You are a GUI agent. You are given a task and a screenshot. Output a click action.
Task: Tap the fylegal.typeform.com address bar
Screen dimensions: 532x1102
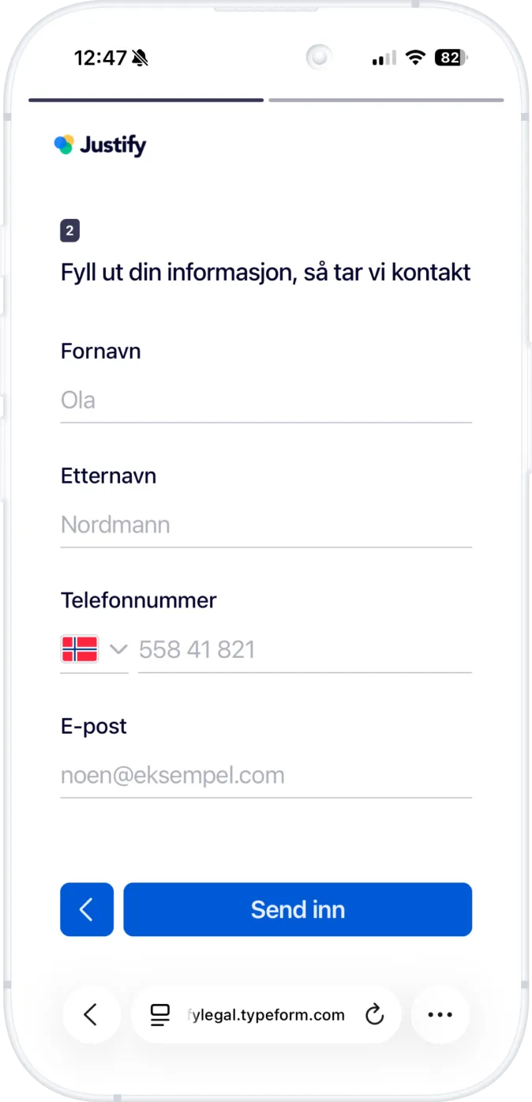click(x=267, y=1015)
